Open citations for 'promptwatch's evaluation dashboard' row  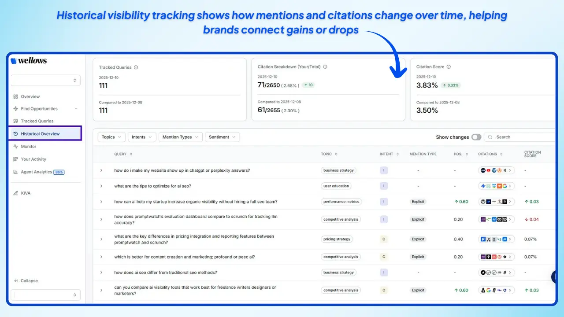click(497, 219)
